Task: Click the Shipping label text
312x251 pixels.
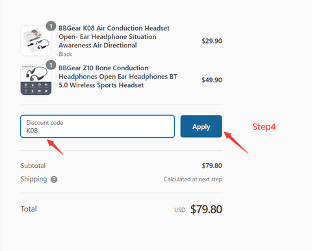Action: [34, 179]
